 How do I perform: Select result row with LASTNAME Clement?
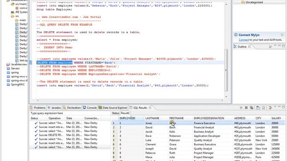click(198, 144)
